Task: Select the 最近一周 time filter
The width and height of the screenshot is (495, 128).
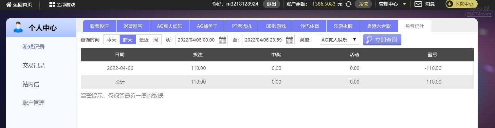Action: [x=149, y=40]
